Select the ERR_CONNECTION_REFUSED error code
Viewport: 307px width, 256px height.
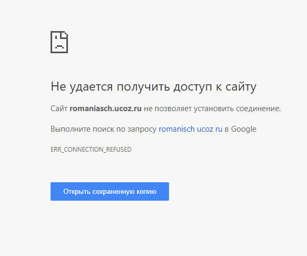91,150
